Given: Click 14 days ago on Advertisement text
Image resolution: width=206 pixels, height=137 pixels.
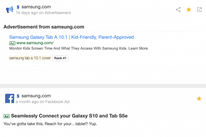Looking at the screenshot, I should (43, 13).
